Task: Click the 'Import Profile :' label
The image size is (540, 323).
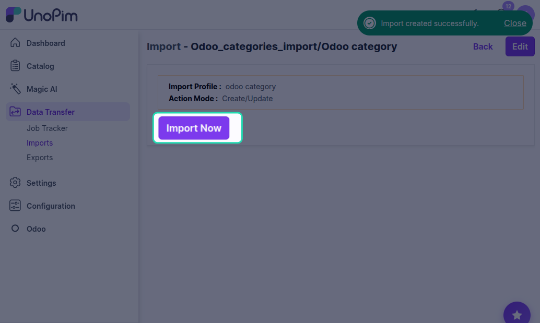Action: click(x=195, y=87)
